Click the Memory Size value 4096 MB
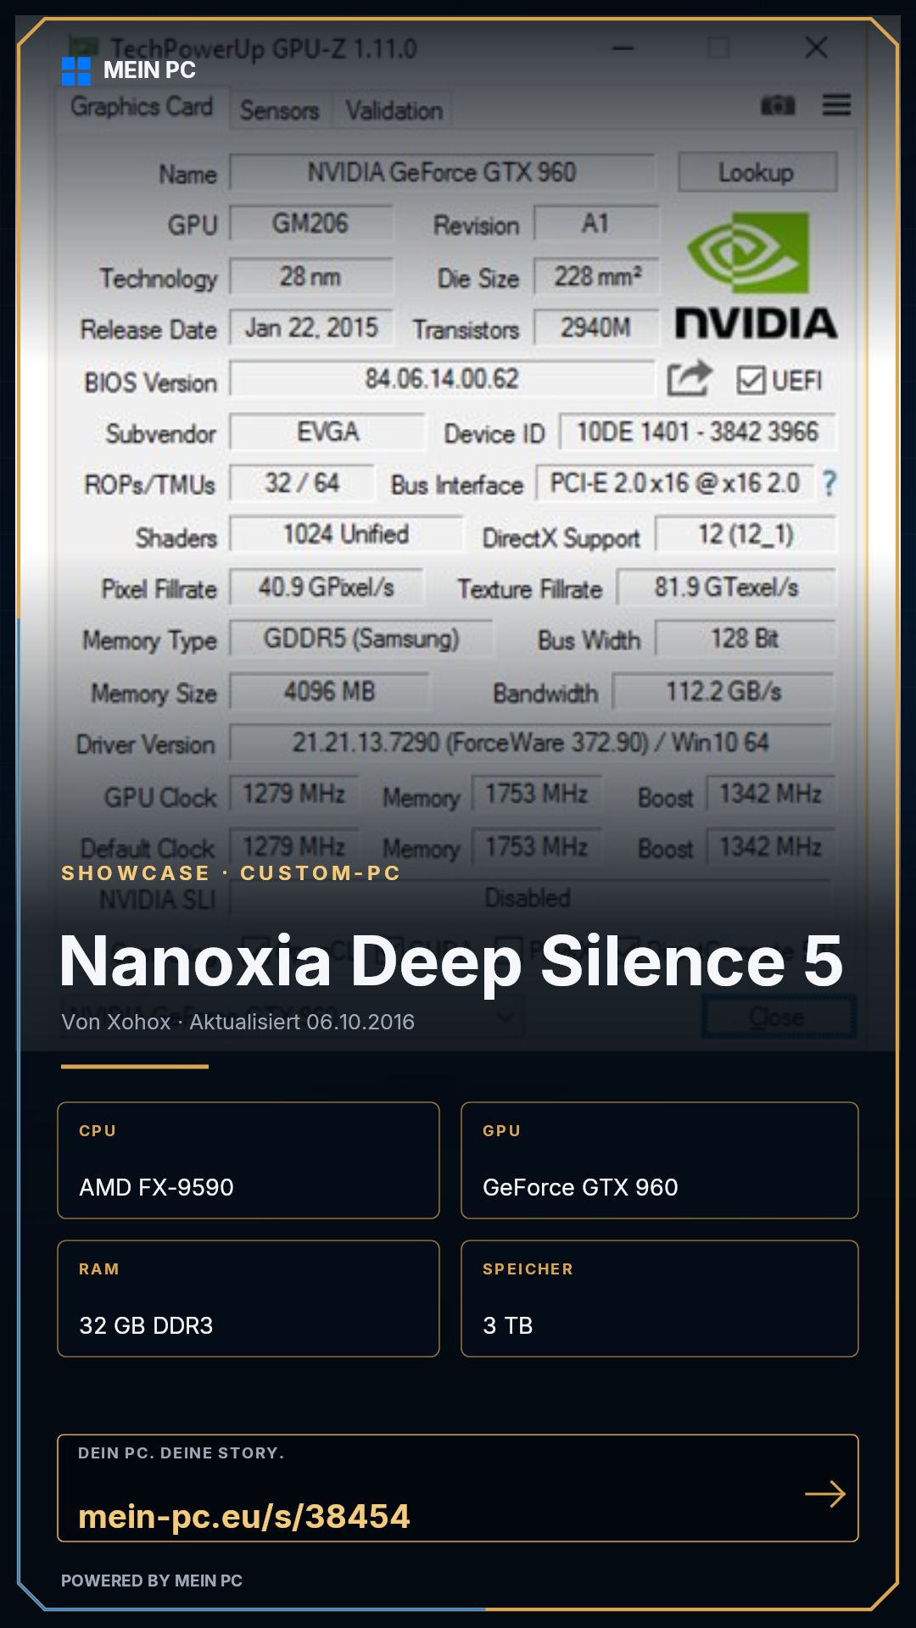916x1628 pixels. click(x=330, y=692)
